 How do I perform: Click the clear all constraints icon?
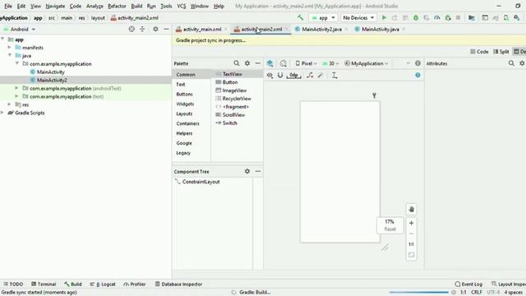point(310,76)
